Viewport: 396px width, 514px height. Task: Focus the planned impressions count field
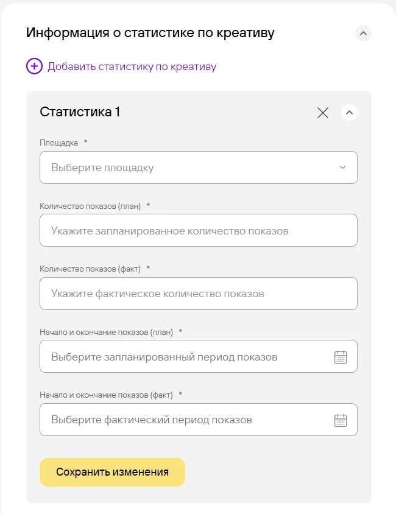click(198, 231)
